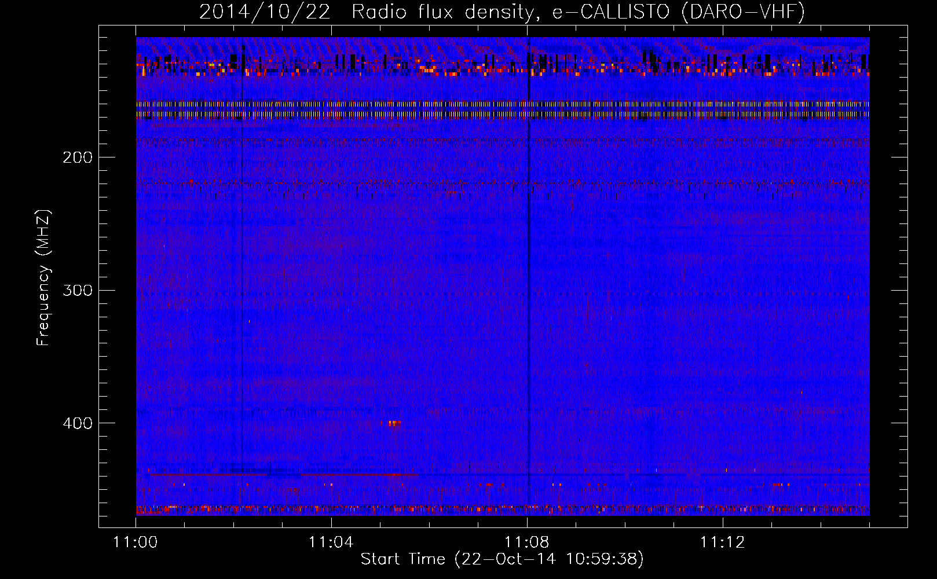Click the 11:12 time tick label

[x=723, y=543]
